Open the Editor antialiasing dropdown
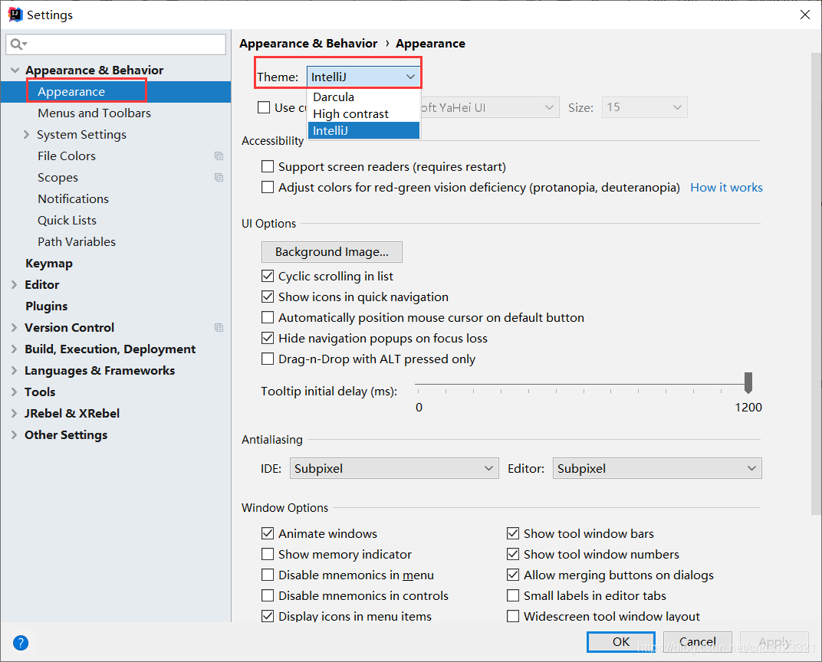 pyautogui.click(x=657, y=468)
